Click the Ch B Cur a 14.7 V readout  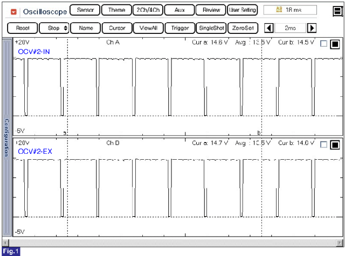(x=210, y=143)
